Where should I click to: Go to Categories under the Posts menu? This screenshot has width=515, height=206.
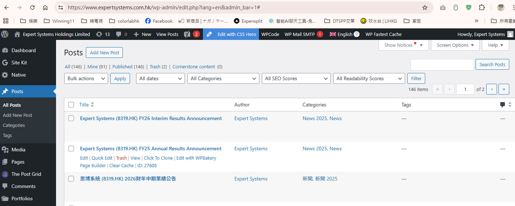[14, 125]
